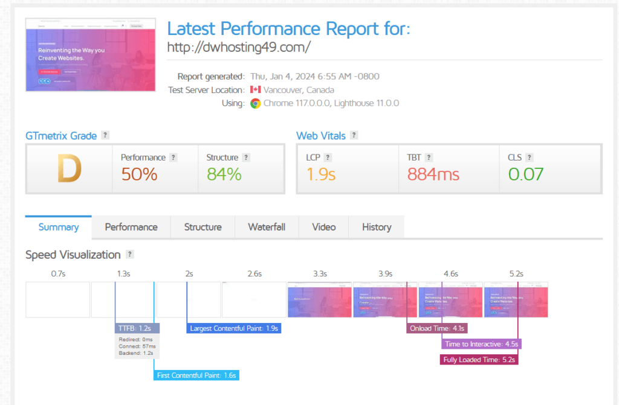The width and height of the screenshot is (619, 405).
Task: Click the Fully Loaded Time 5.2s marker
Action: point(479,359)
